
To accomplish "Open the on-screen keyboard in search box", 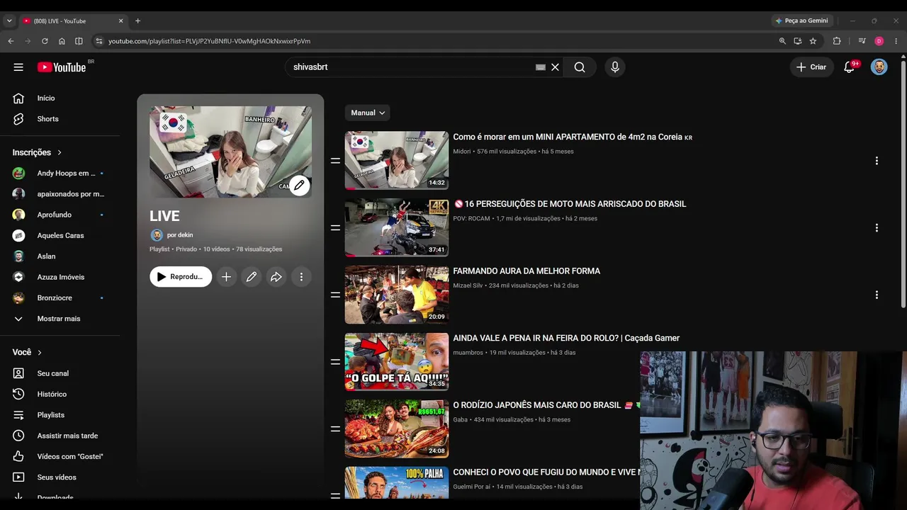I will (x=541, y=67).
